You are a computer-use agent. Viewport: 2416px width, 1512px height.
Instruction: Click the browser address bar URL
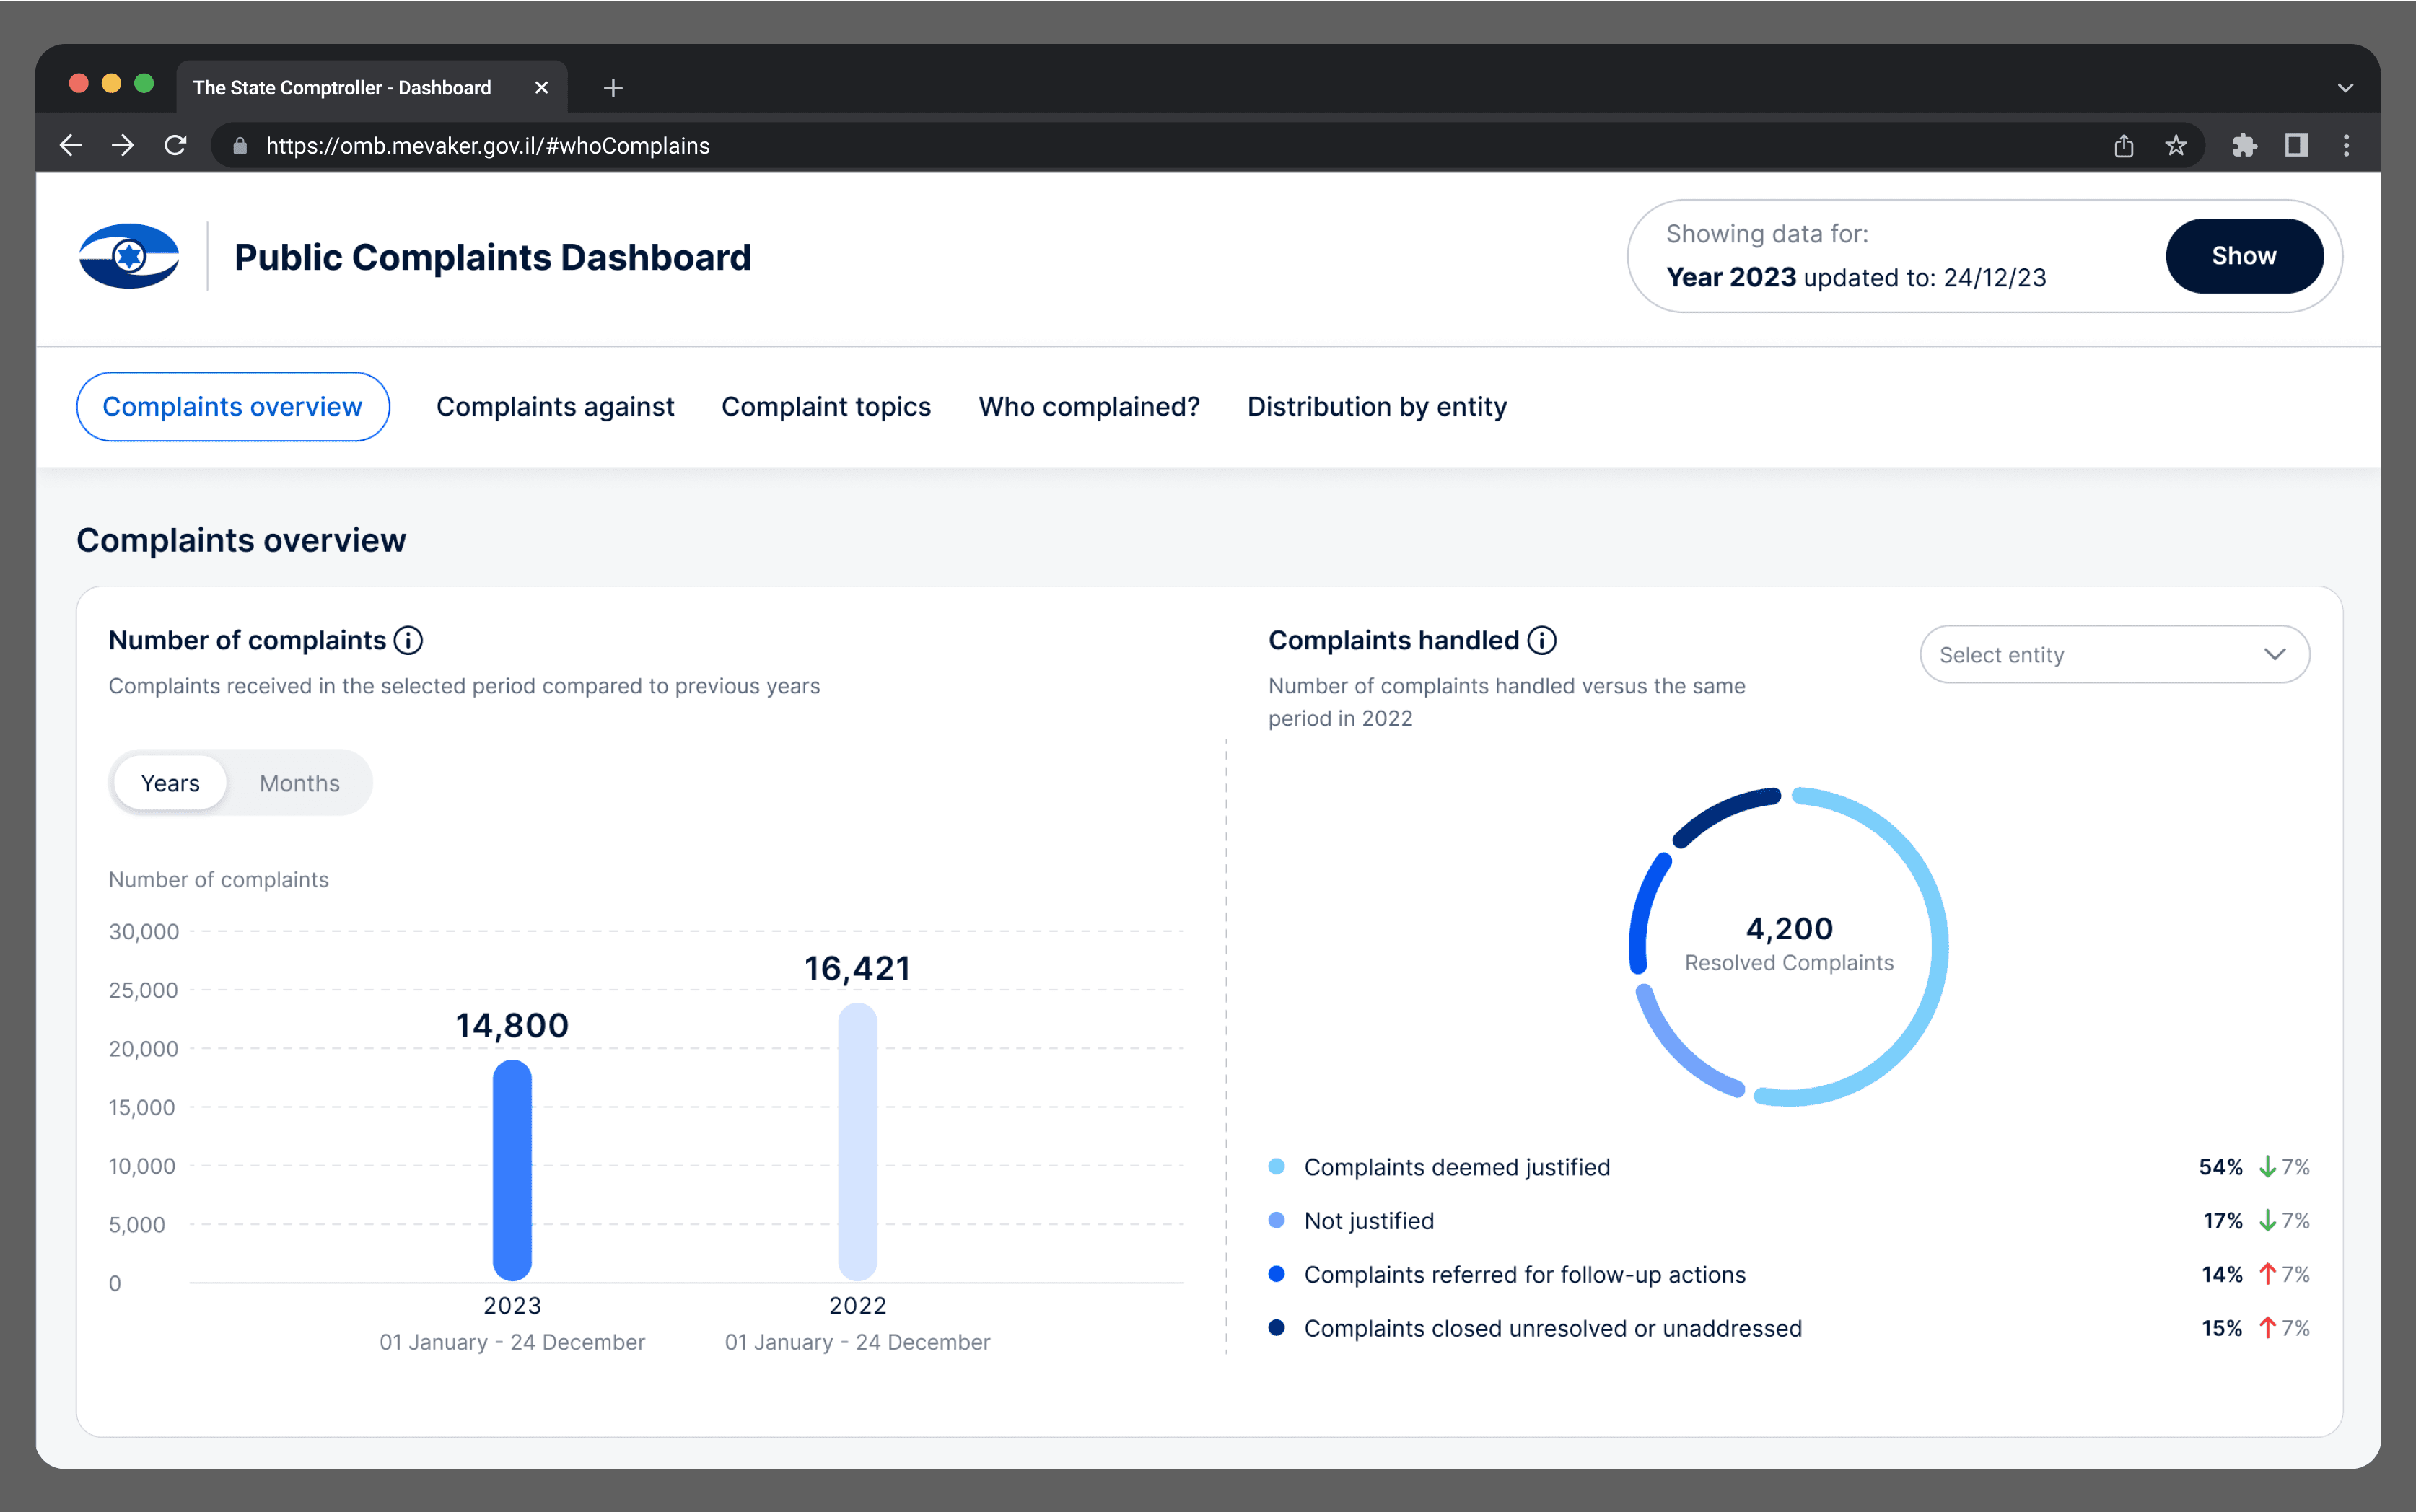click(487, 146)
